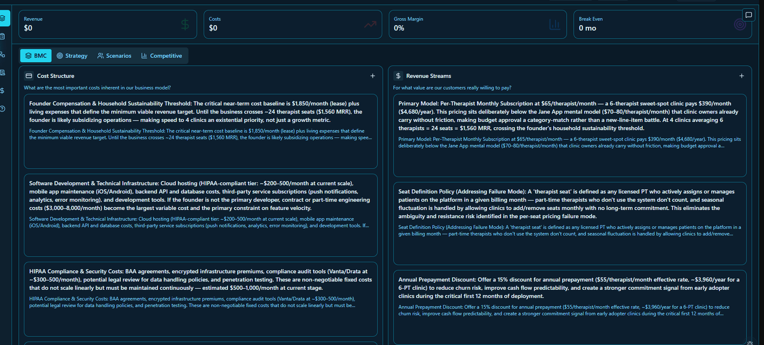Click the green dollar icon in Revenue card

(x=185, y=24)
